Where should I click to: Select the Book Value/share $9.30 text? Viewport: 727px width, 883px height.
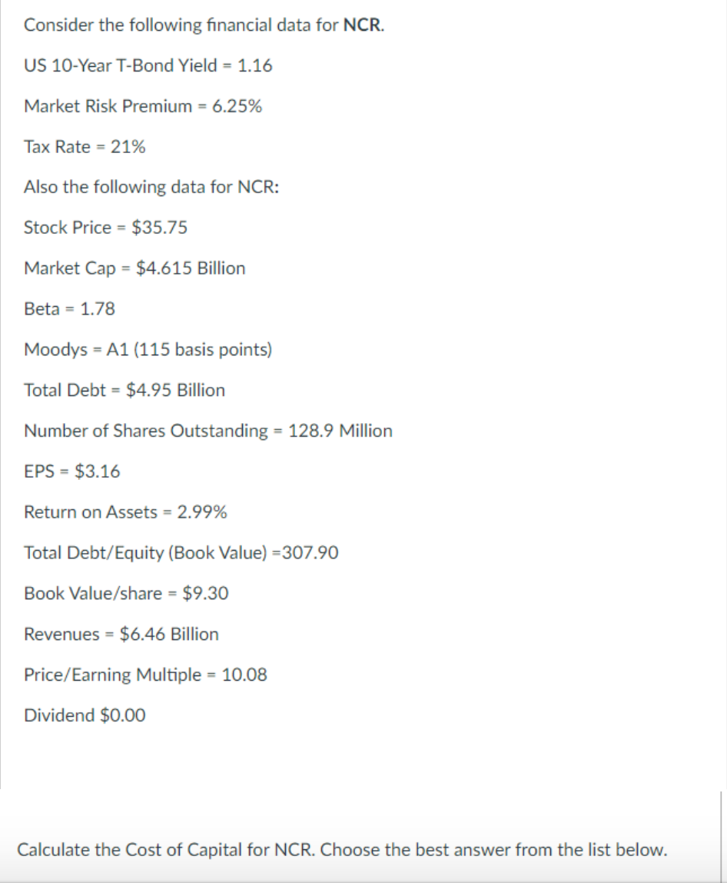pos(126,594)
